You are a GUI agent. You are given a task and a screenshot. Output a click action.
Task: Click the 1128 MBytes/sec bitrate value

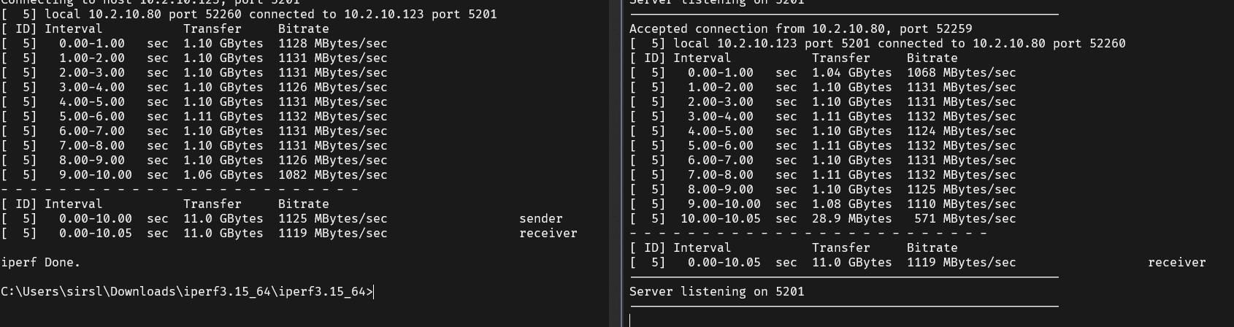tap(333, 44)
